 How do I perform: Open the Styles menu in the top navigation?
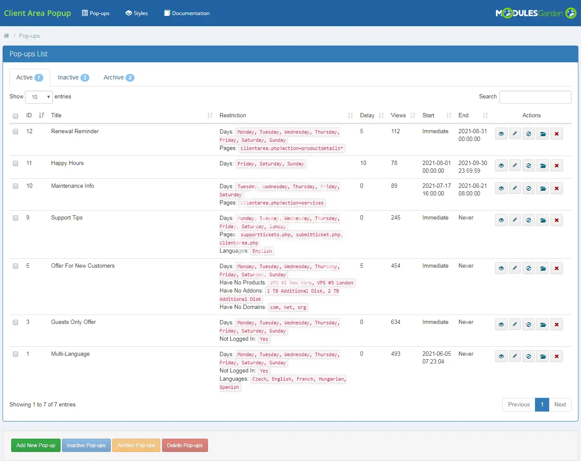point(137,13)
